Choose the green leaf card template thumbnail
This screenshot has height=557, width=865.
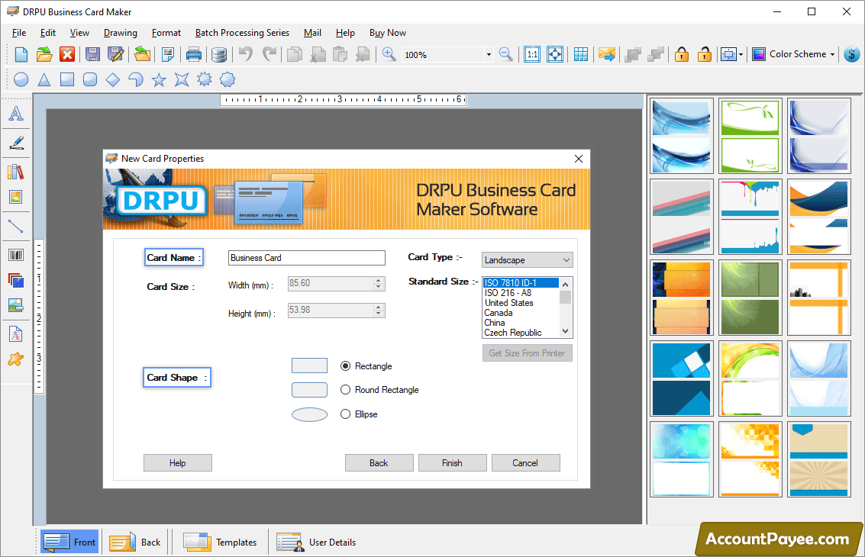click(750, 137)
